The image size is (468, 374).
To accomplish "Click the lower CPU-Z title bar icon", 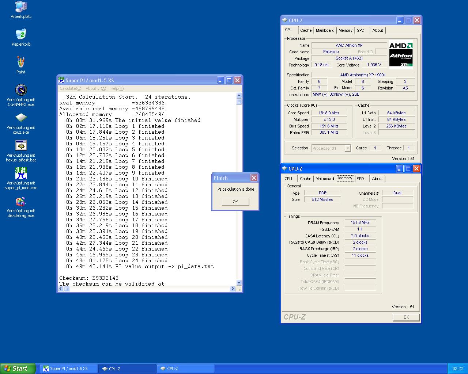I will coord(284,169).
